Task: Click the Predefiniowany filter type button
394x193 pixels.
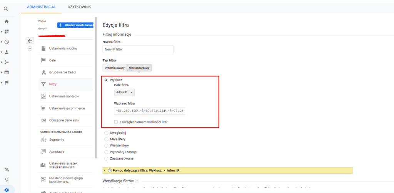Action: click(x=114, y=68)
